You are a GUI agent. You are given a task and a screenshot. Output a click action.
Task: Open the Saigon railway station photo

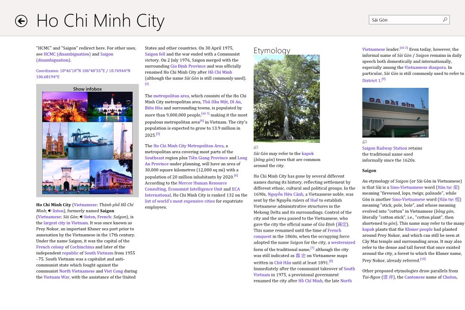(395, 113)
